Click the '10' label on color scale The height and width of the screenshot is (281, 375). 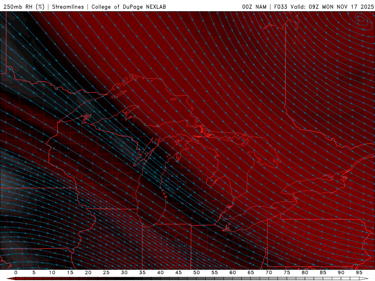tap(52, 273)
